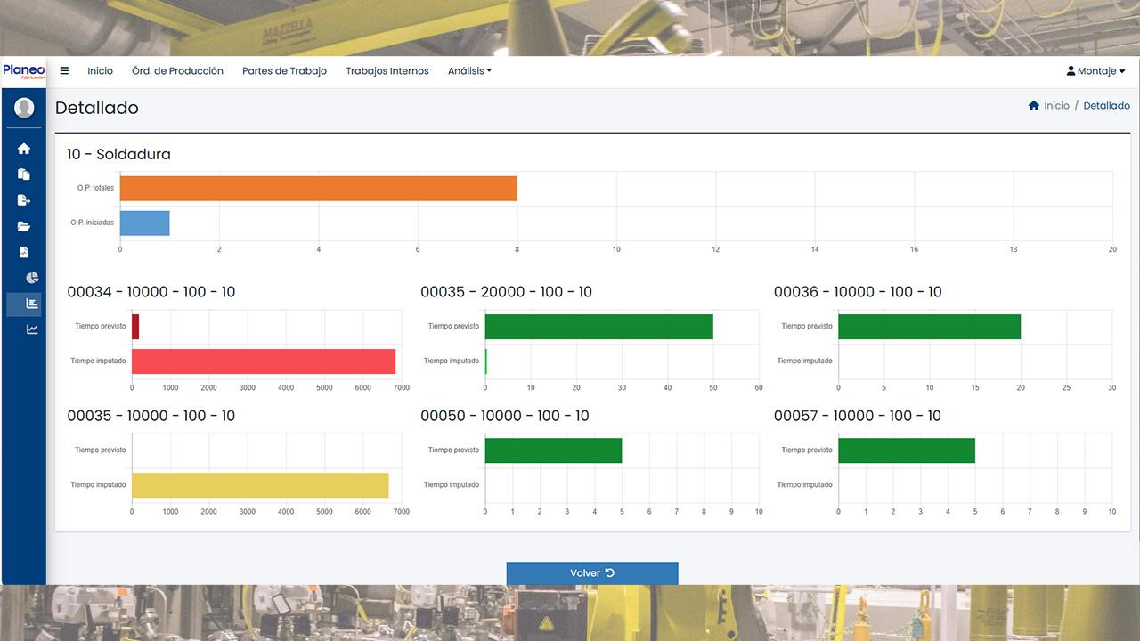
Task: Select the bar chart sidebar icon
Action: click(32, 304)
